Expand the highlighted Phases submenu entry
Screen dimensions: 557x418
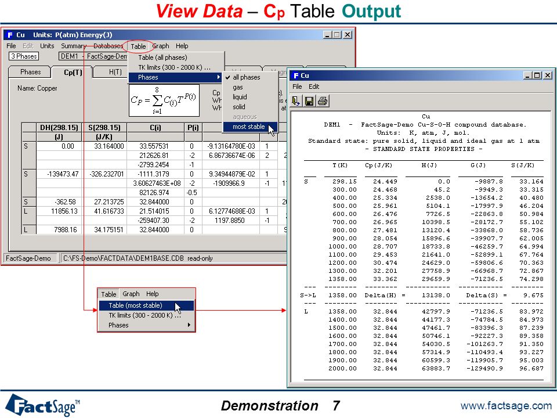pyautogui.click(x=175, y=77)
